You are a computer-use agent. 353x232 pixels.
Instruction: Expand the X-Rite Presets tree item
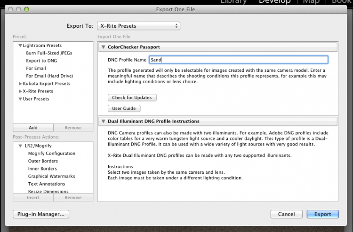point(20,91)
